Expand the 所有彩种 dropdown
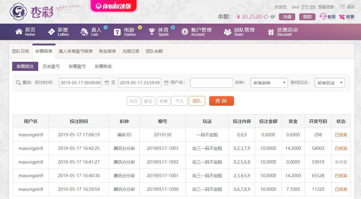Viewport: 361px width, 199px height. tap(269, 83)
